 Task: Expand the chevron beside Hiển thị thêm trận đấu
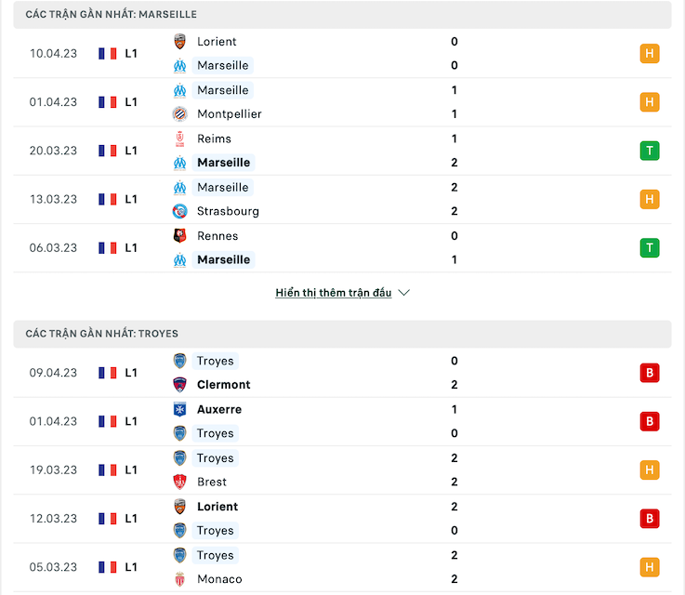coord(404,293)
